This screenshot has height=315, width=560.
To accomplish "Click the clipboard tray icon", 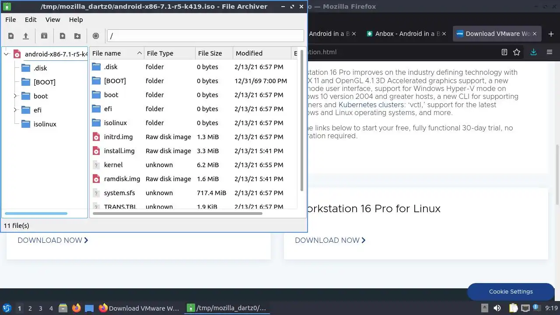I will (513, 308).
